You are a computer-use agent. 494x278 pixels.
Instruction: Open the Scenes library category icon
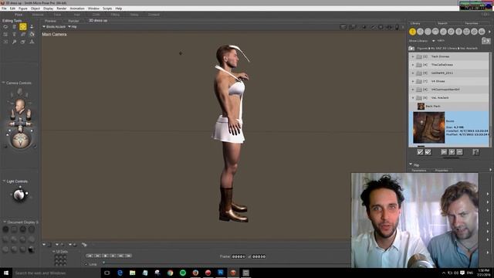(482, 32)
